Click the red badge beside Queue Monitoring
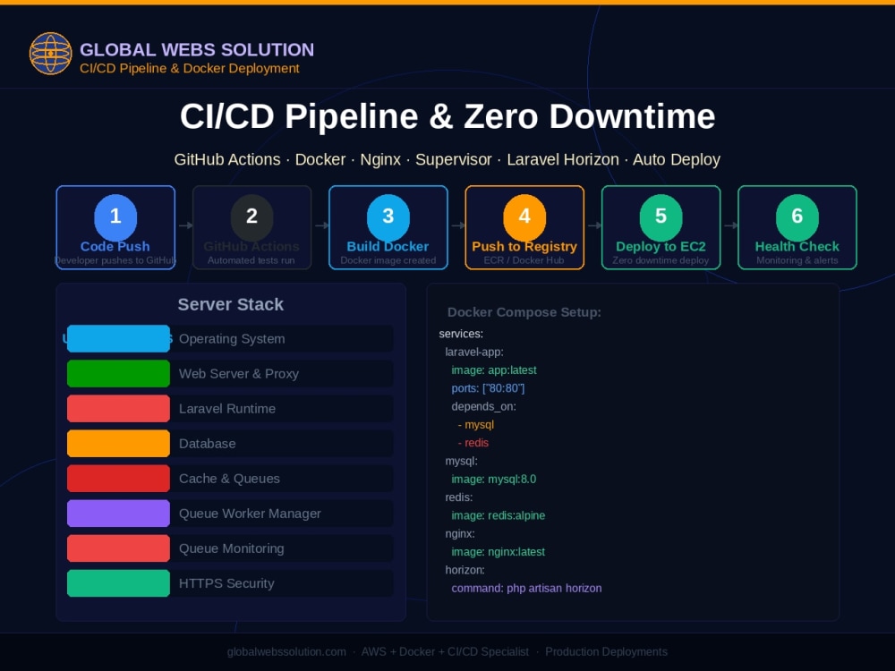The width and height of the screenshot is (895, 671). pos(118,548)
